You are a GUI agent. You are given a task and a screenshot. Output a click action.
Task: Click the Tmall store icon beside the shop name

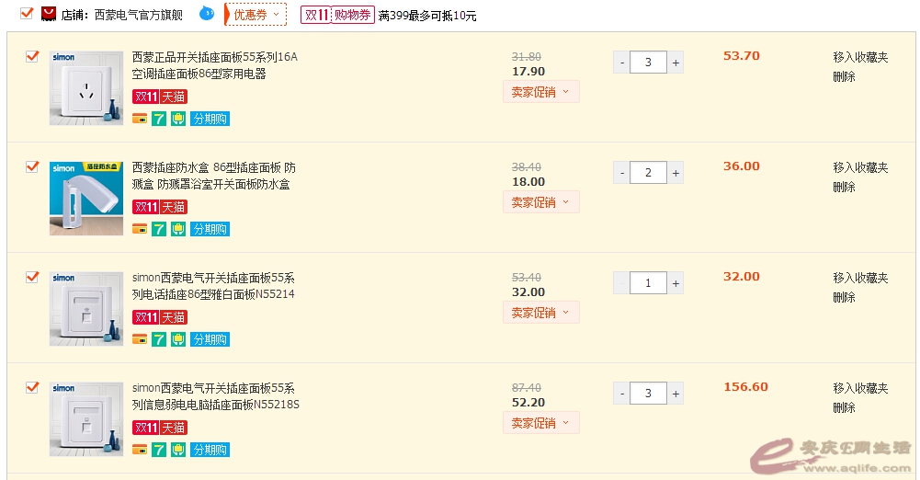pos(48,14)
